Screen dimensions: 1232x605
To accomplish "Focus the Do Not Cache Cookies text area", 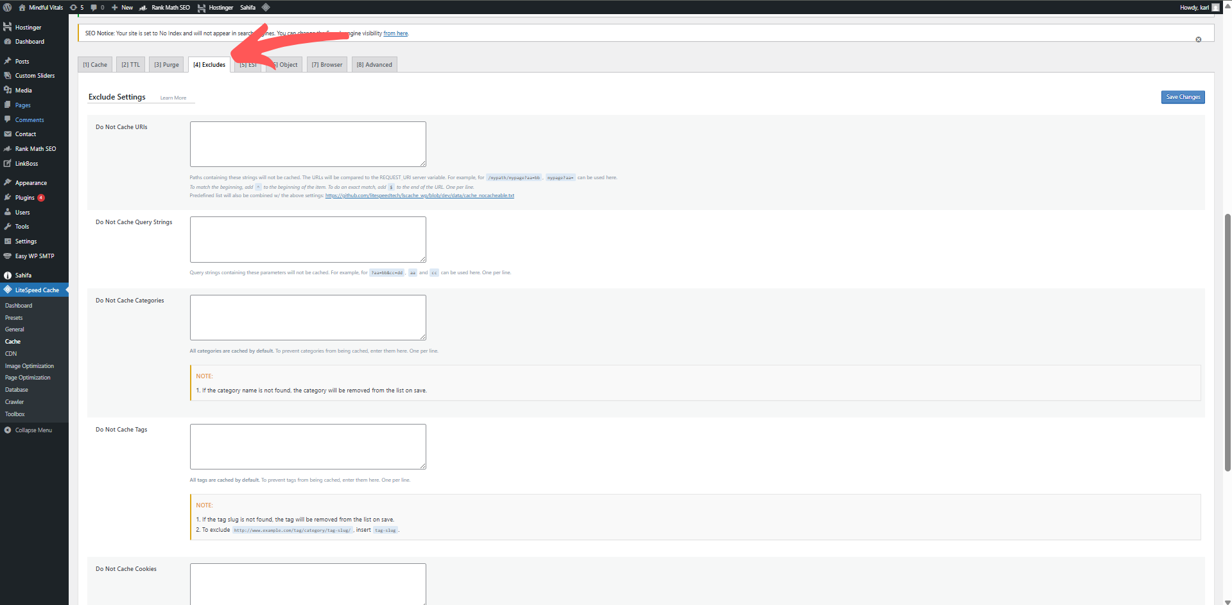I will 308,584.
